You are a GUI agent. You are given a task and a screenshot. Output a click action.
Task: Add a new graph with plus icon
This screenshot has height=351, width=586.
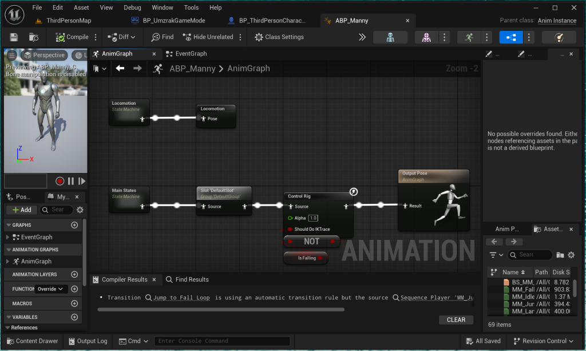click(74, 225)
